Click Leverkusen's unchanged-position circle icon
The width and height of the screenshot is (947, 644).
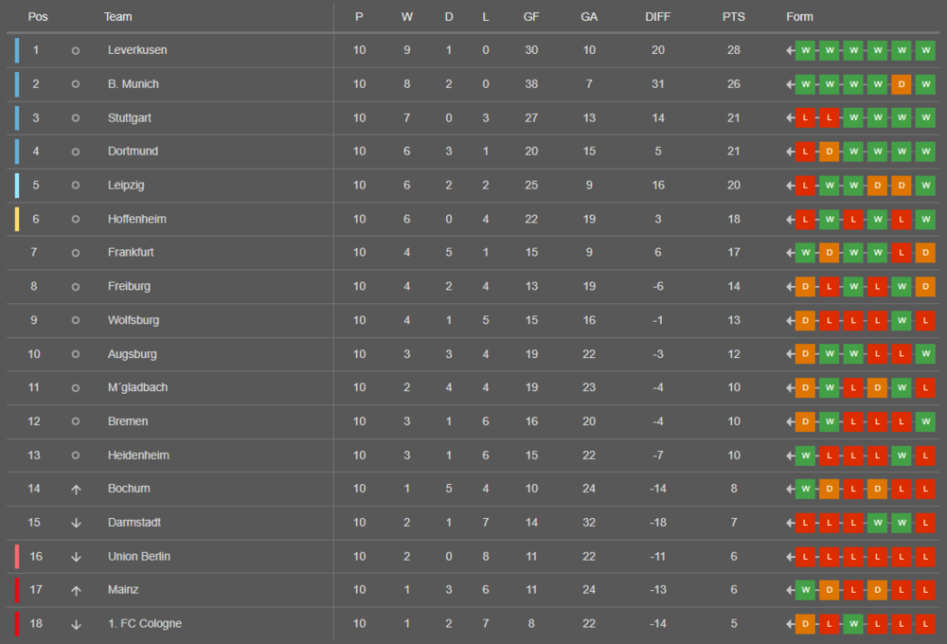tap(76, 50)
